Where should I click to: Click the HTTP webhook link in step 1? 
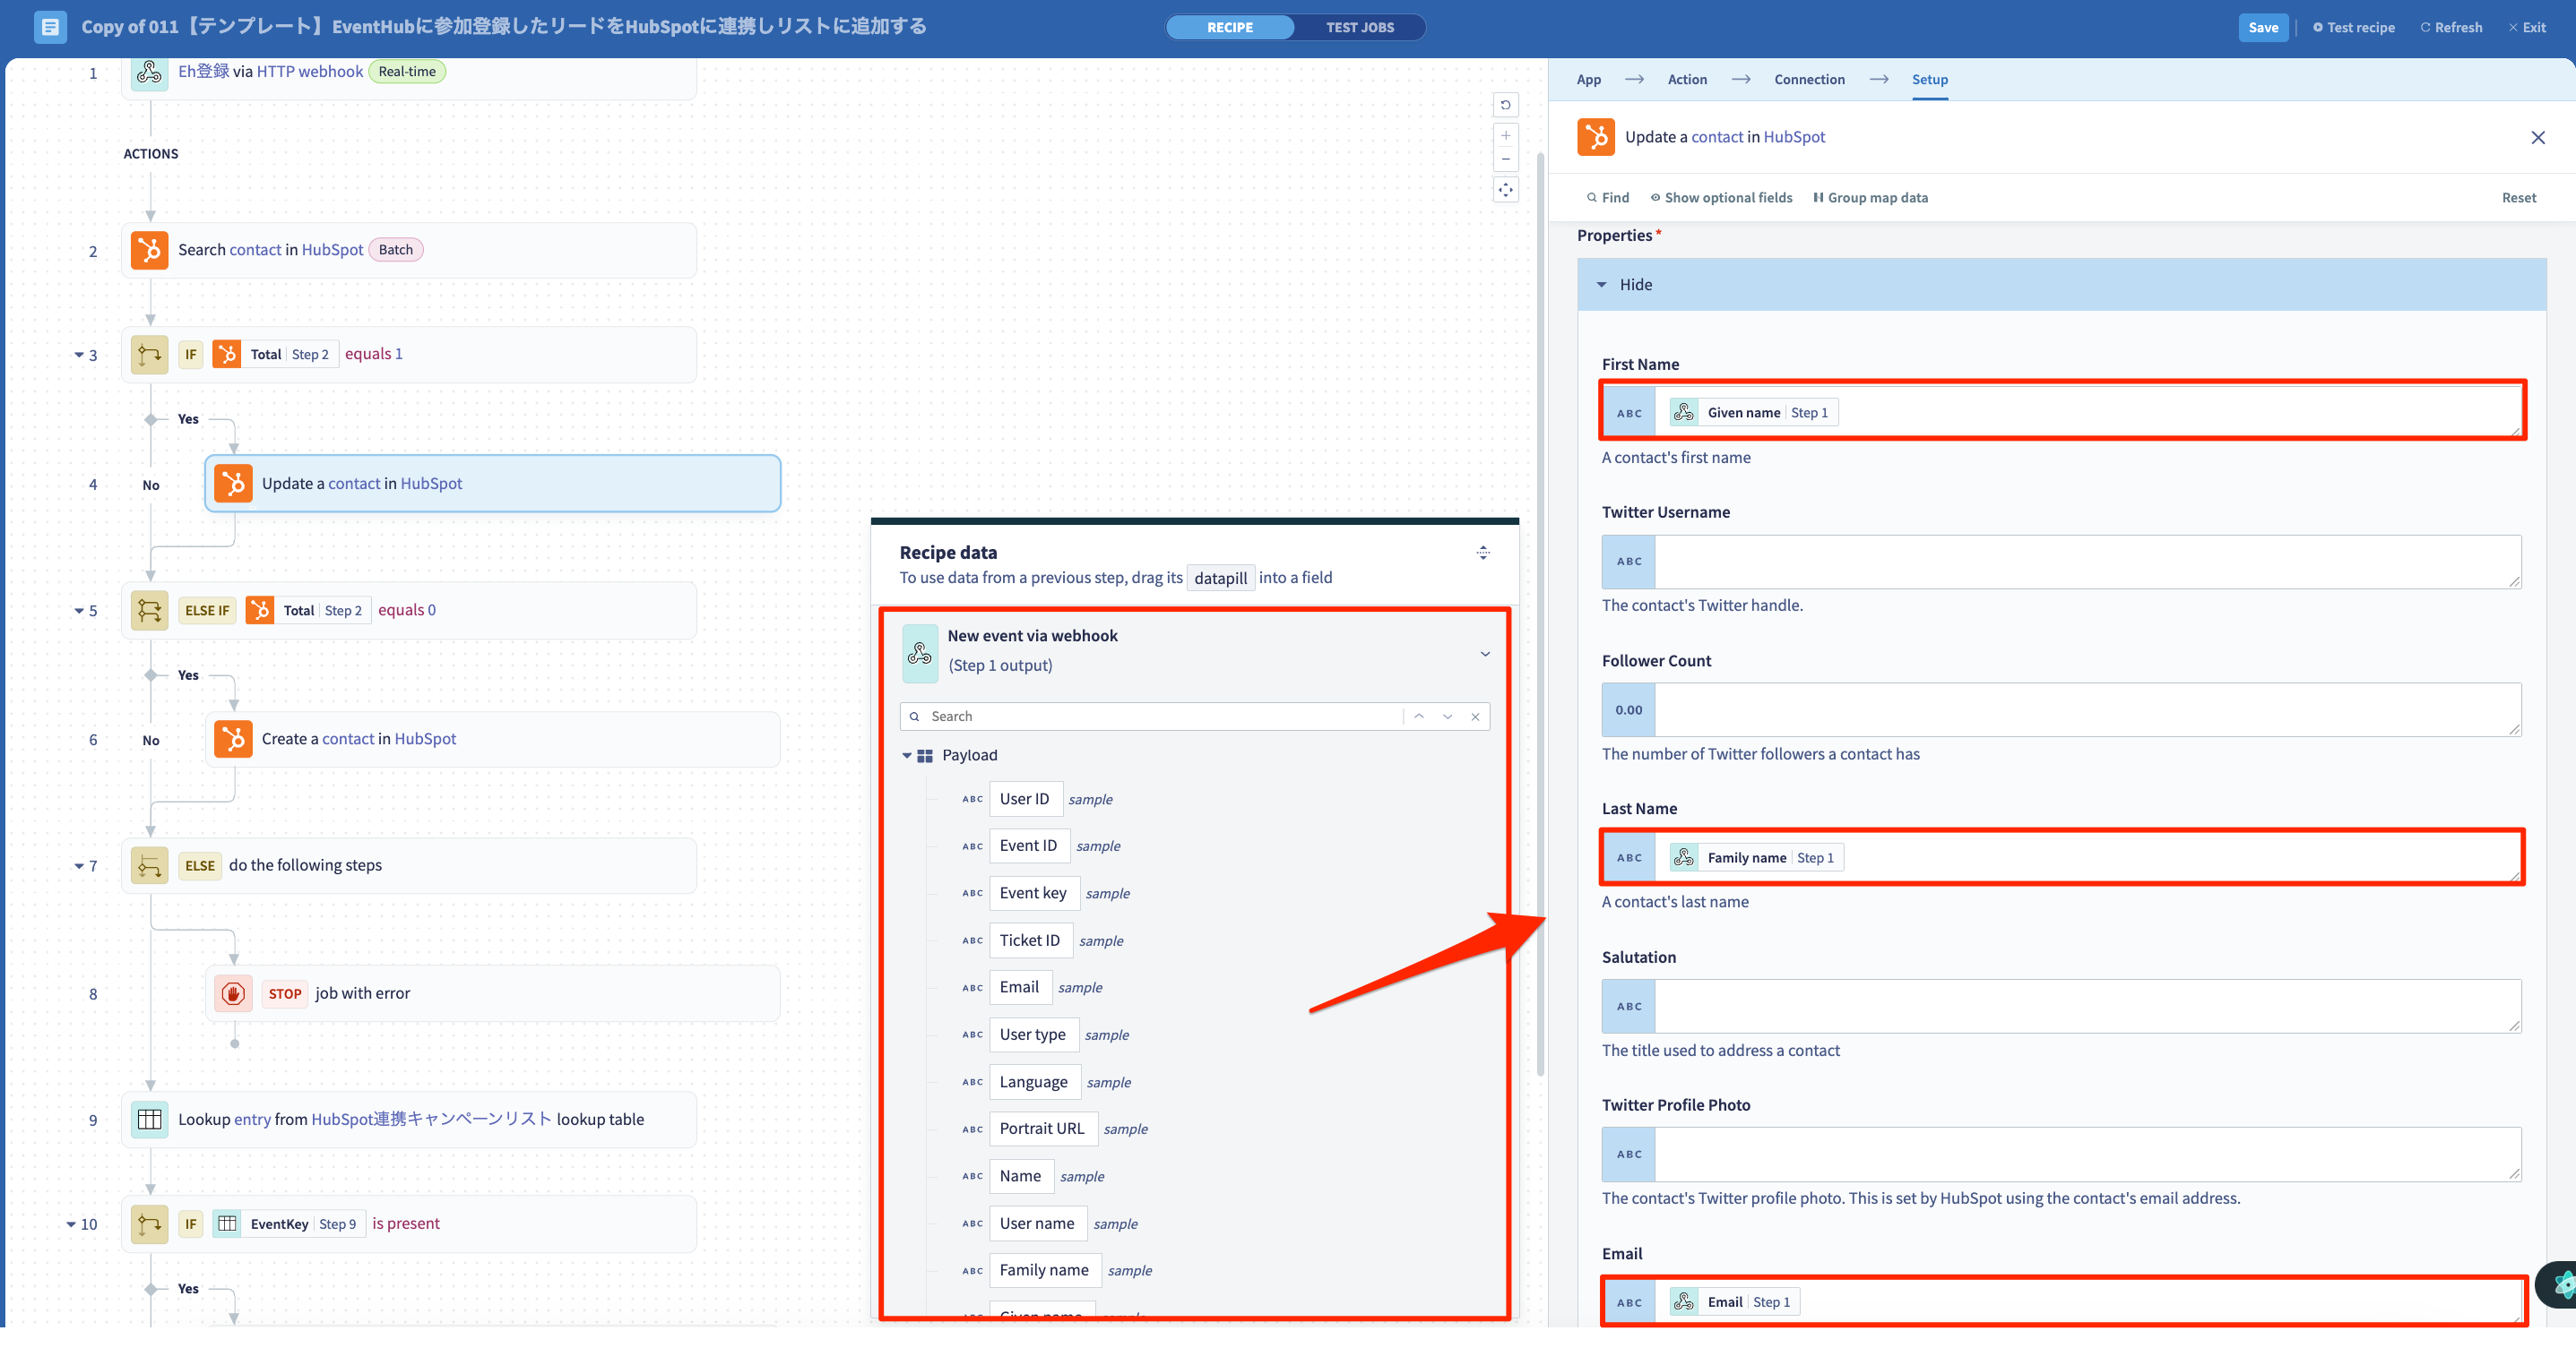pyautogui.click(x=309, y=72)
